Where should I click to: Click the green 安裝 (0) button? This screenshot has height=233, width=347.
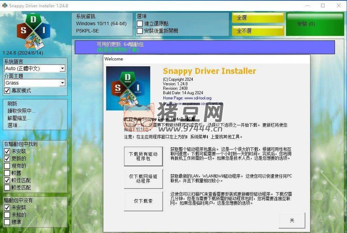(x=306, y=24)
